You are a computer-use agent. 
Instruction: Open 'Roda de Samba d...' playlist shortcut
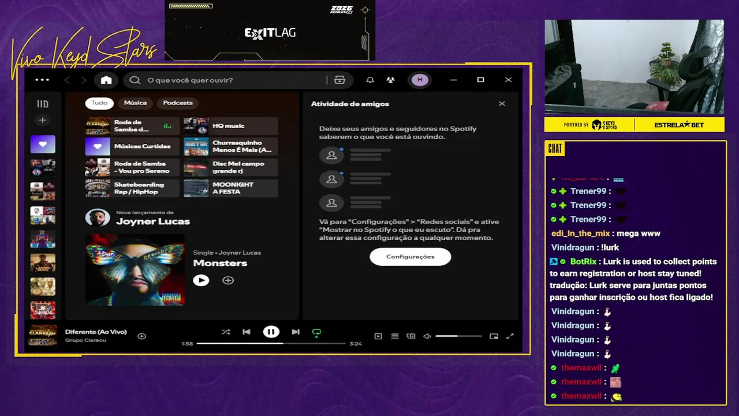[x=132, y=126]
